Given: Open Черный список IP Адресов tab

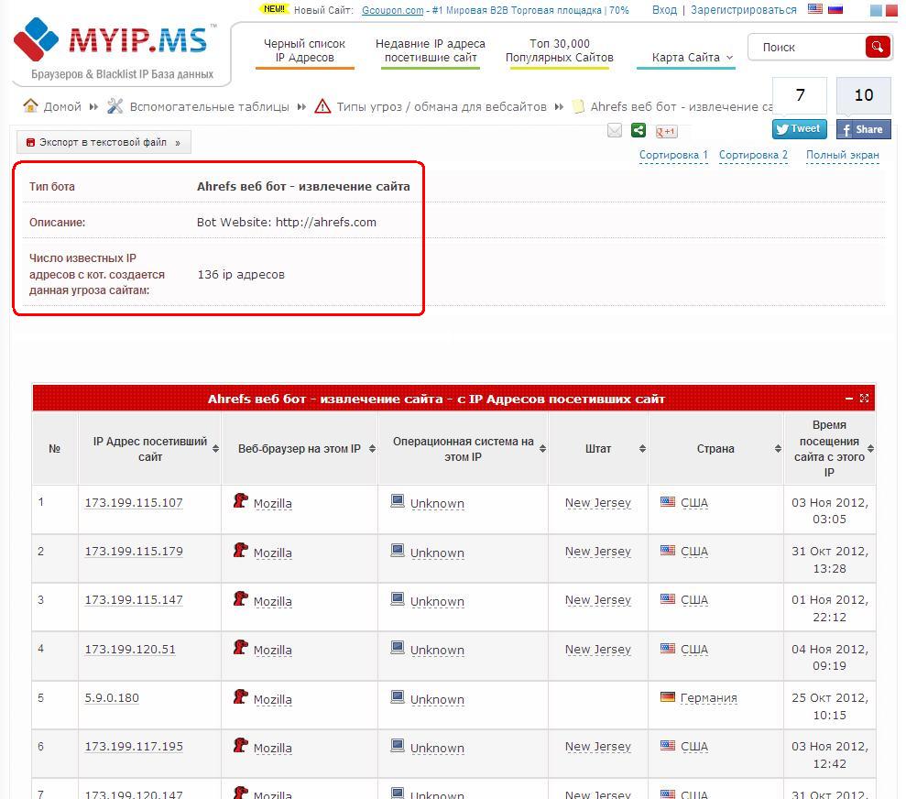Looking at the screenshot, I should tap(304, 50).
